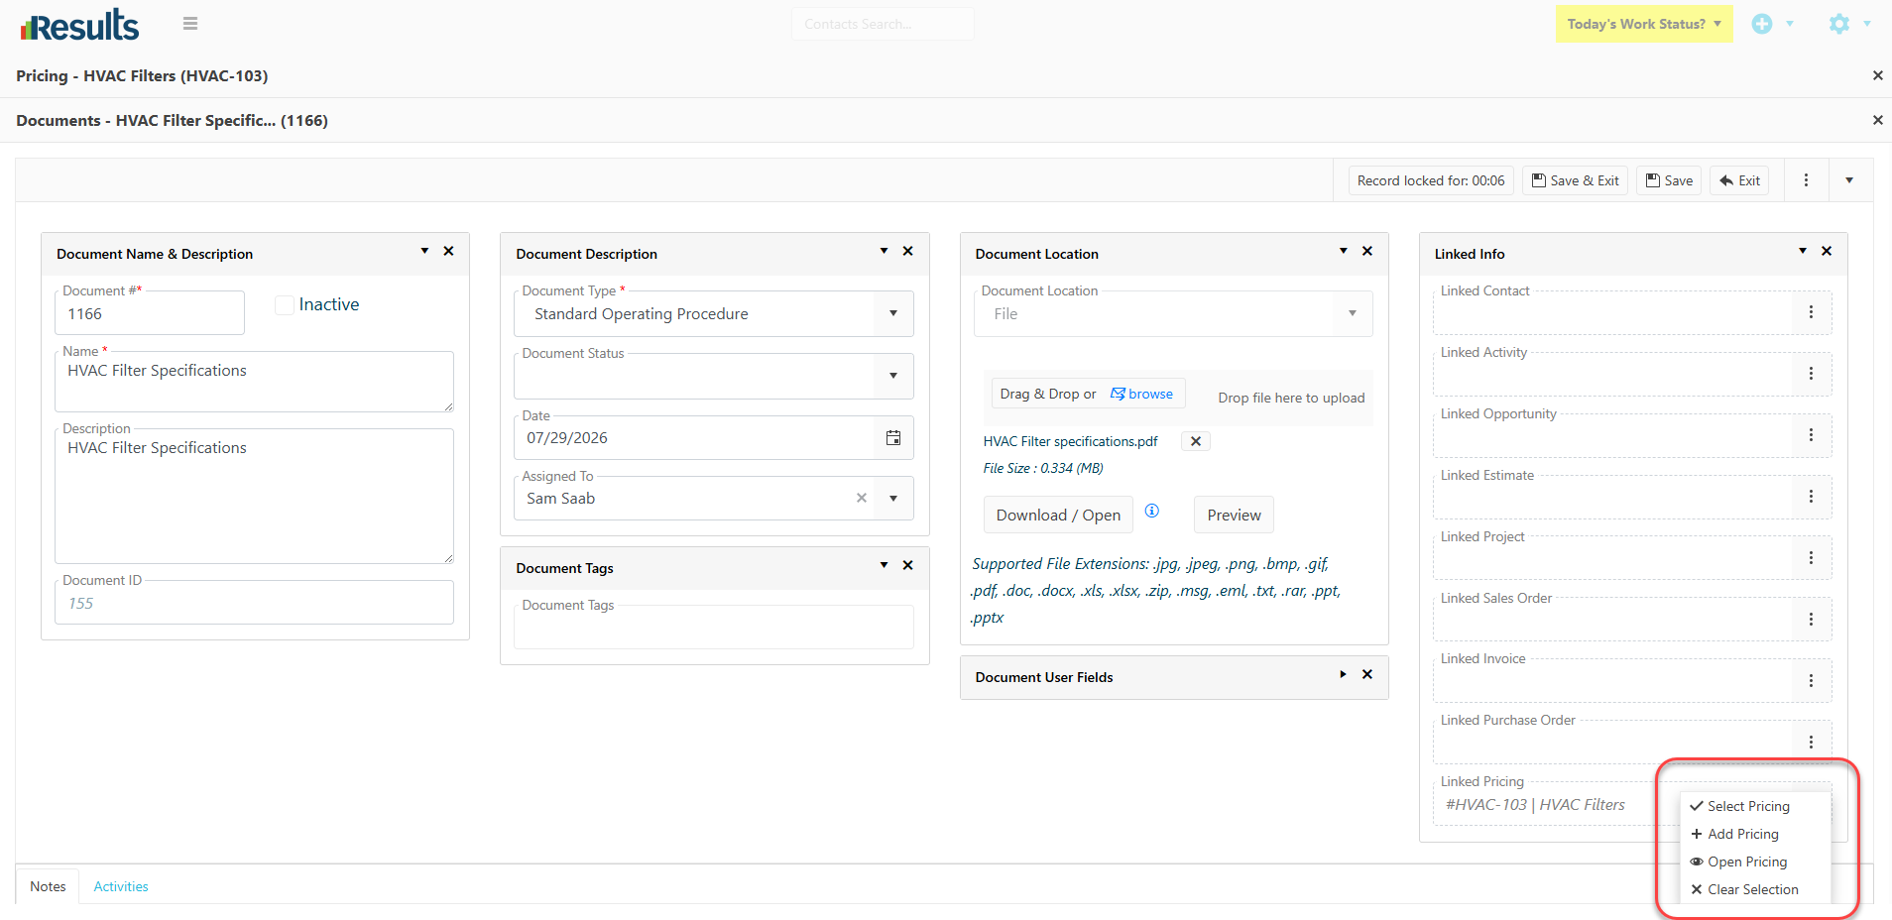Toggle the Inactive checkbox
The width and height of the screenshot is (1892, 920).
point(285,305)
